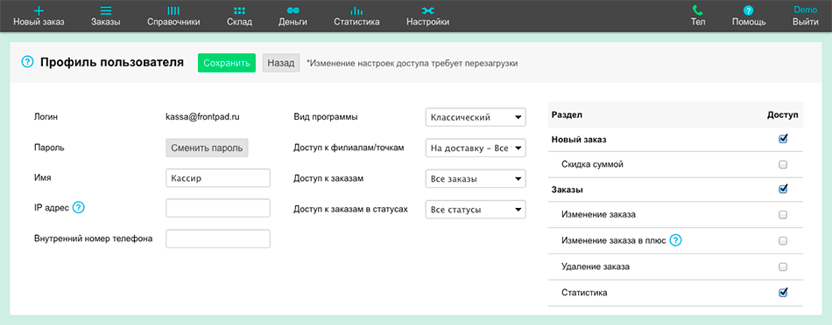Open Статистика chart icon

pos(356,10)
